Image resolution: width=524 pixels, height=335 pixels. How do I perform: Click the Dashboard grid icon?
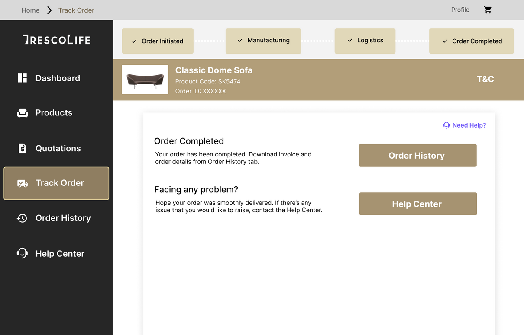[x=22, y=78]
